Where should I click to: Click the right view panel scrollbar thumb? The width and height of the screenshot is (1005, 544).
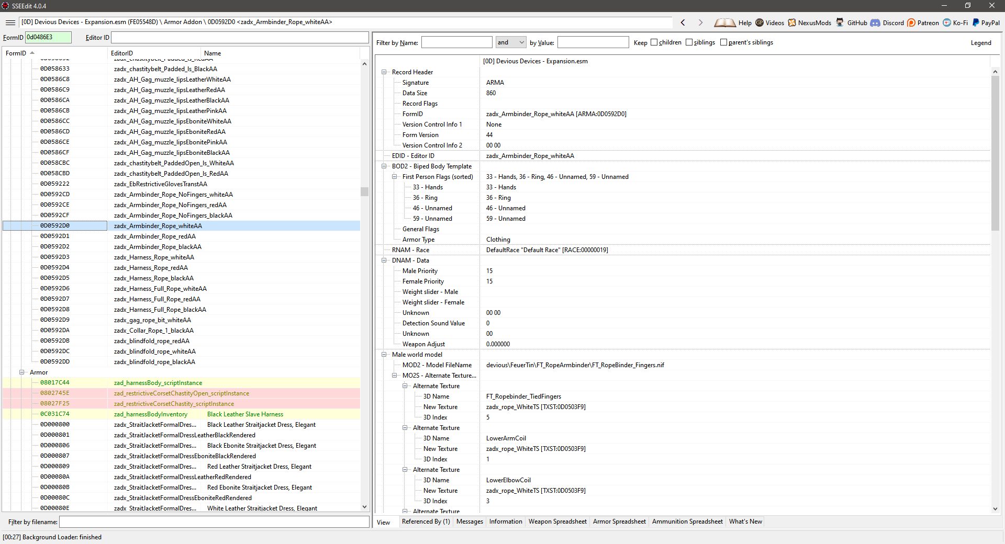(x=995, y=153)
